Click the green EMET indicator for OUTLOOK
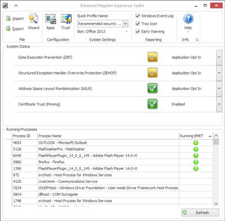The image size is (225, 221). click(196, 142)
